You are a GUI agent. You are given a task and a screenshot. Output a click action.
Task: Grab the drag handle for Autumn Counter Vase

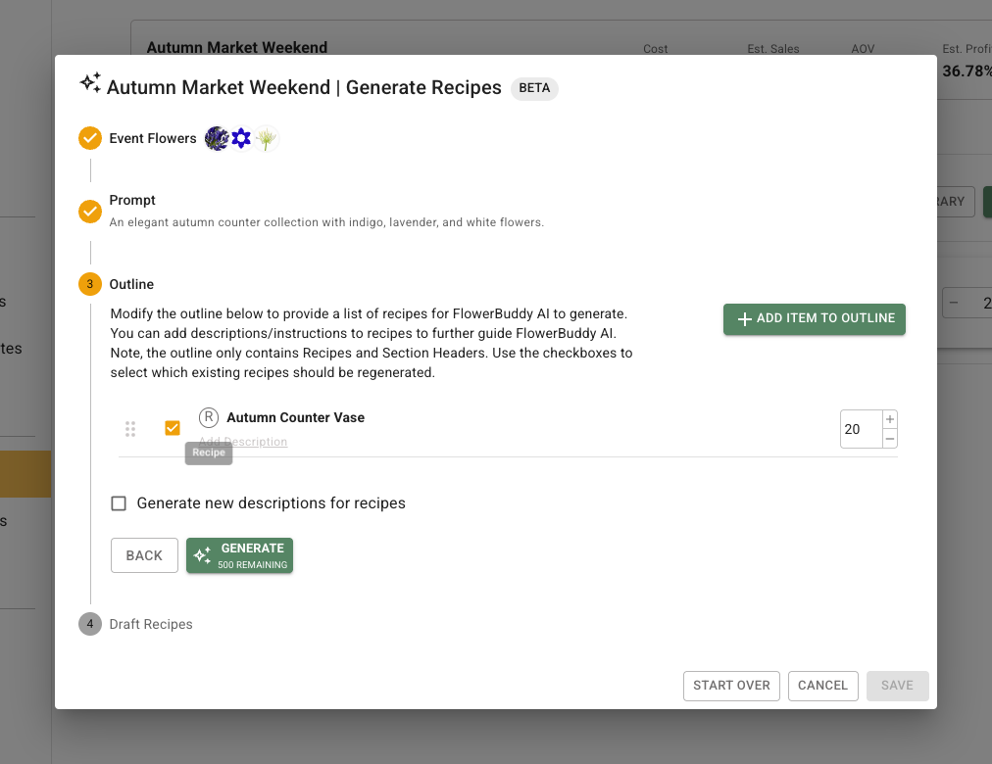130,429
